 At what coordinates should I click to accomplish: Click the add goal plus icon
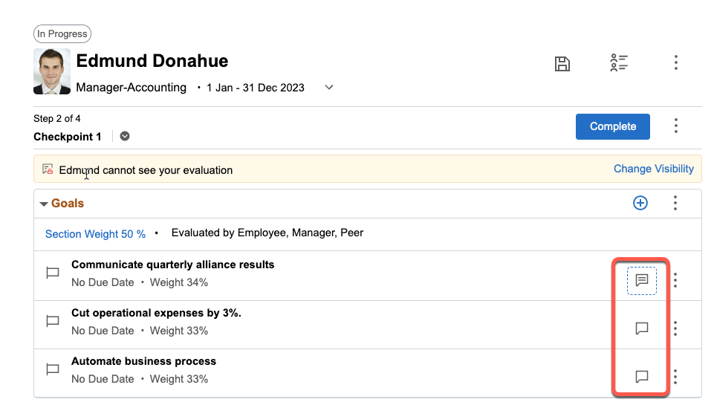(640, 203)
